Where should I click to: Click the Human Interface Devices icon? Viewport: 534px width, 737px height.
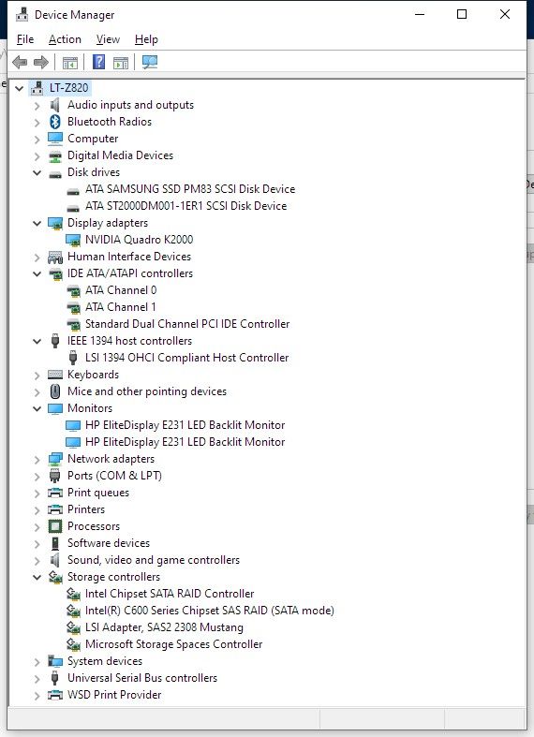tap(55, 257)
